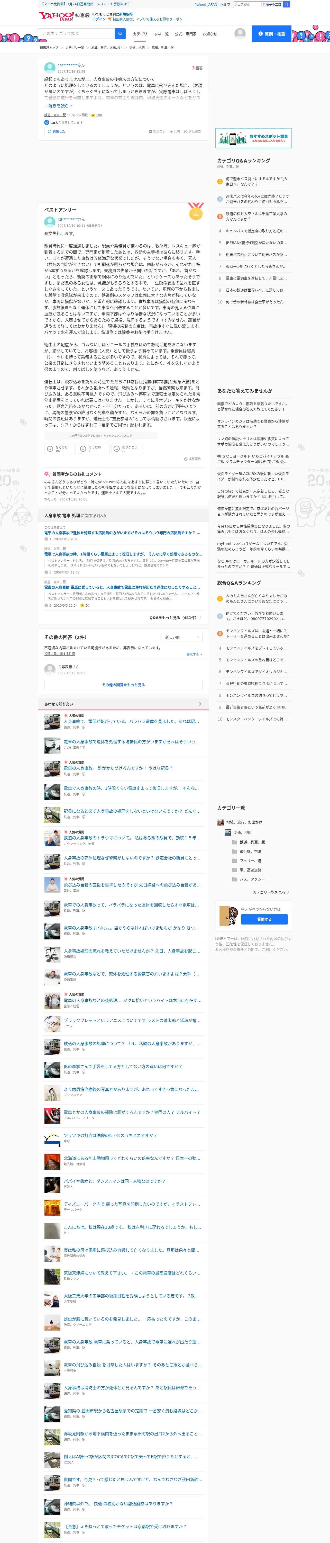Open the 車、高速道路 folder icon
Viewport: 330px width, 1543px height.
[x=235, y=870]
